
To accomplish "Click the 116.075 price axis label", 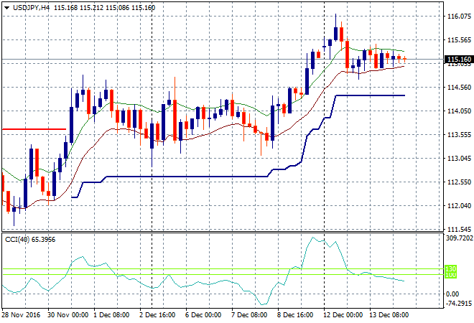I will [x=459, y=17].
